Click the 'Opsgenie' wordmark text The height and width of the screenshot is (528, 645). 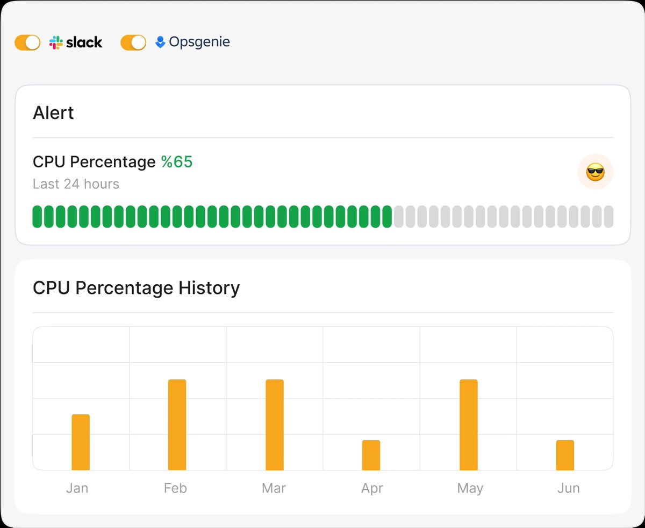(x=199, y=43)
